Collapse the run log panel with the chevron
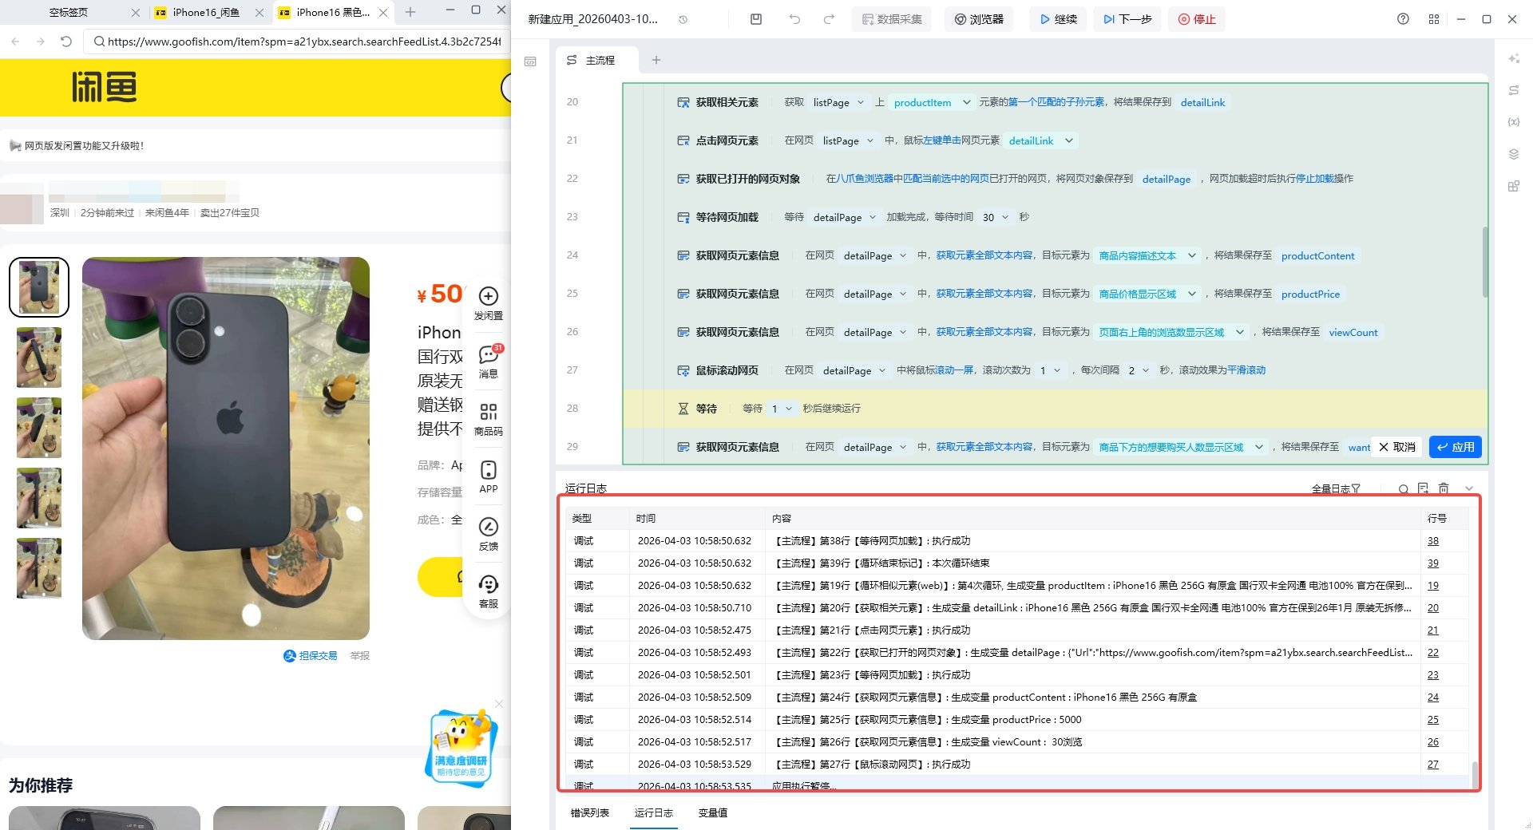This screenshot has height=830, width=1533. point(1469,488)
